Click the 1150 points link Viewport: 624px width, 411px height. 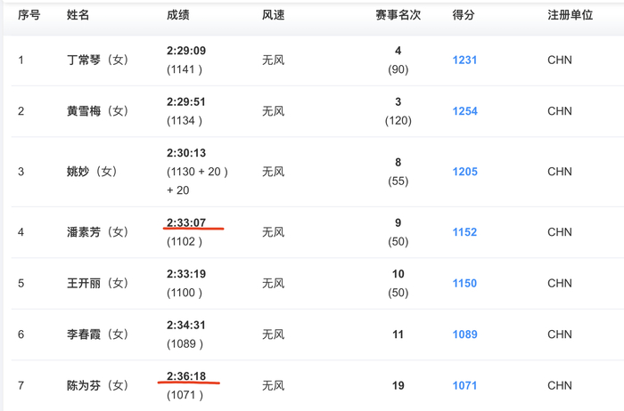[464, 283]
